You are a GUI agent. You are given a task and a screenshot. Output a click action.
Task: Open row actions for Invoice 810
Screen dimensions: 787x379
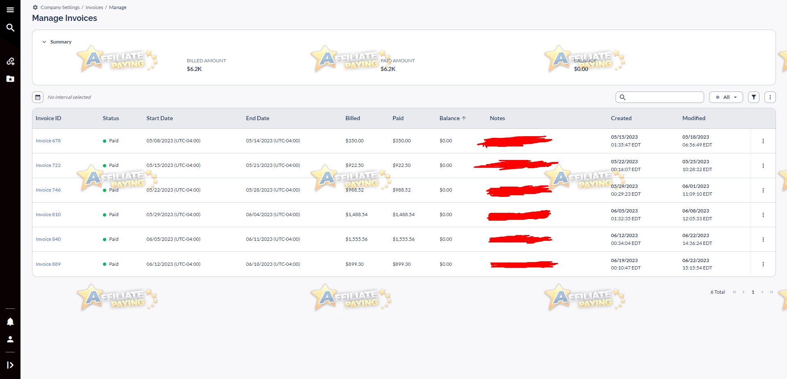[763, 215]
